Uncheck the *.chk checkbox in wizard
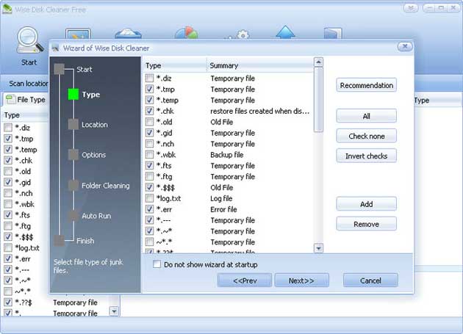Screen dimensions: 463x334 pos(149,111)
